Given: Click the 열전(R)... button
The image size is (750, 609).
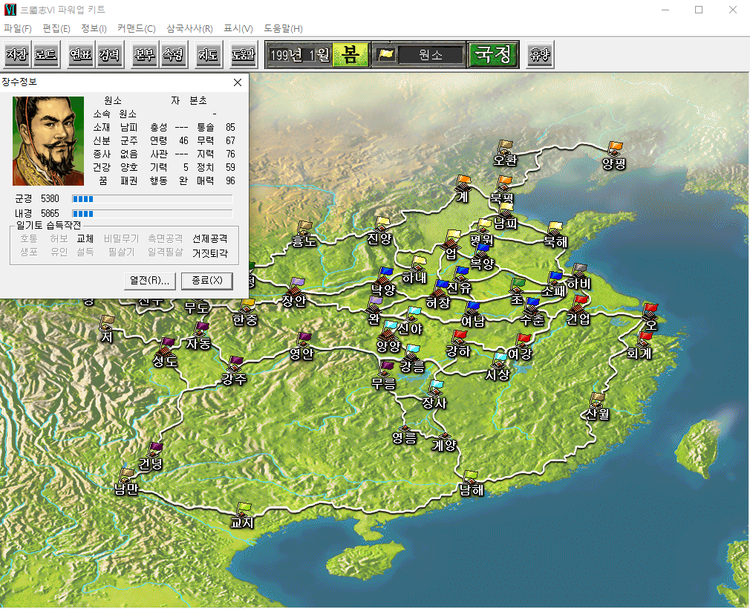Looking at the screenshot, I should [x=150, y=281].
